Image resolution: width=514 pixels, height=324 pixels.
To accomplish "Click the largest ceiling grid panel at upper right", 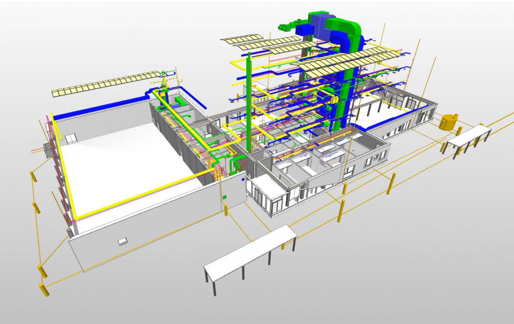I will 346,61.
